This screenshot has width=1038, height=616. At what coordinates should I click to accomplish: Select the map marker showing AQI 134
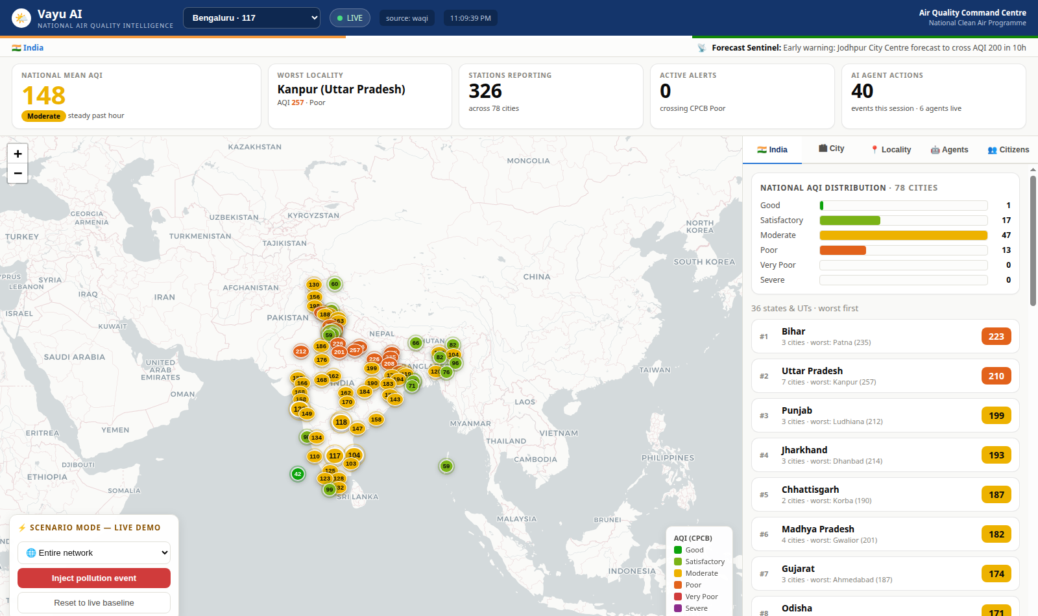click(x=317, y=438)
